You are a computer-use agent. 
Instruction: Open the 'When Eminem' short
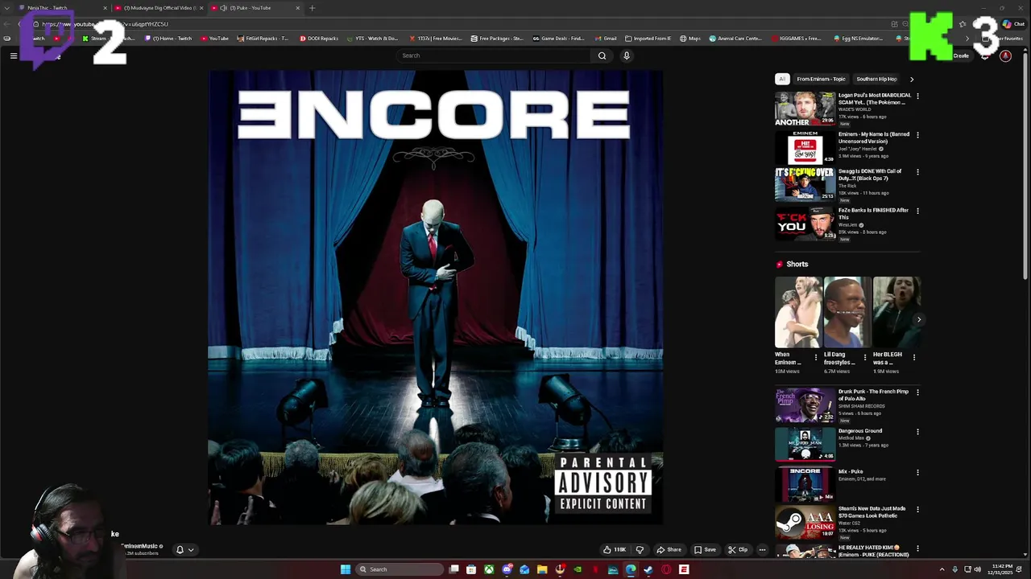coord(798,312)
